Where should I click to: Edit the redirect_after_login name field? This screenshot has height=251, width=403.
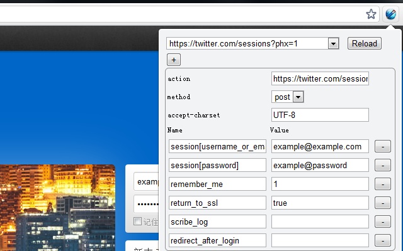(x=217, y=240)
